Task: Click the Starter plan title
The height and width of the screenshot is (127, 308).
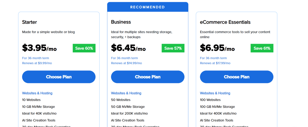Action: [x=29, y=22]
